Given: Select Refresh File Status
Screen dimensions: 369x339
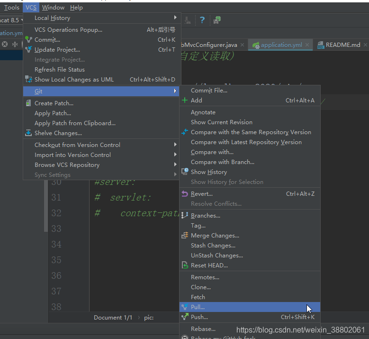Looking at the screenshot, I should click(101, 70).
